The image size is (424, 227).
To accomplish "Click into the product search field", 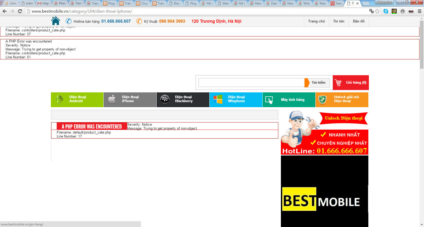I will coord(251,83).
